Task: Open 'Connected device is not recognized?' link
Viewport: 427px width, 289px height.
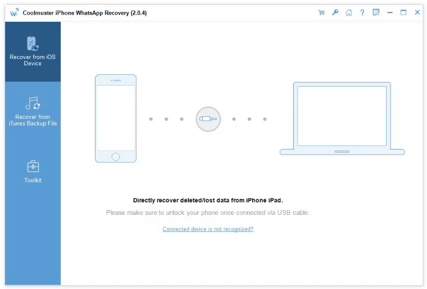Action: [208, 229]
